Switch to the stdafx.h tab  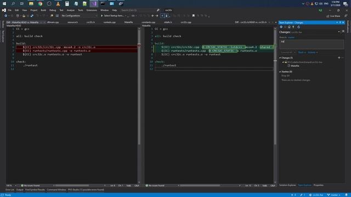[x=168, y=22]
